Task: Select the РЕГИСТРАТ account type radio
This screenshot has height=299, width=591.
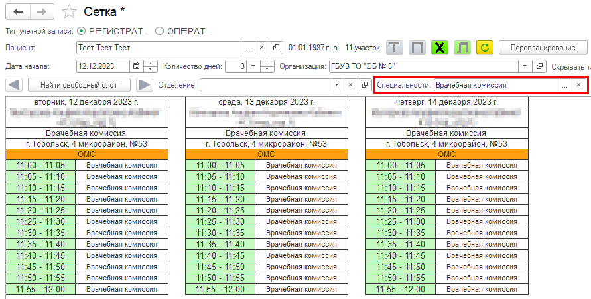Action: [82, 30]
